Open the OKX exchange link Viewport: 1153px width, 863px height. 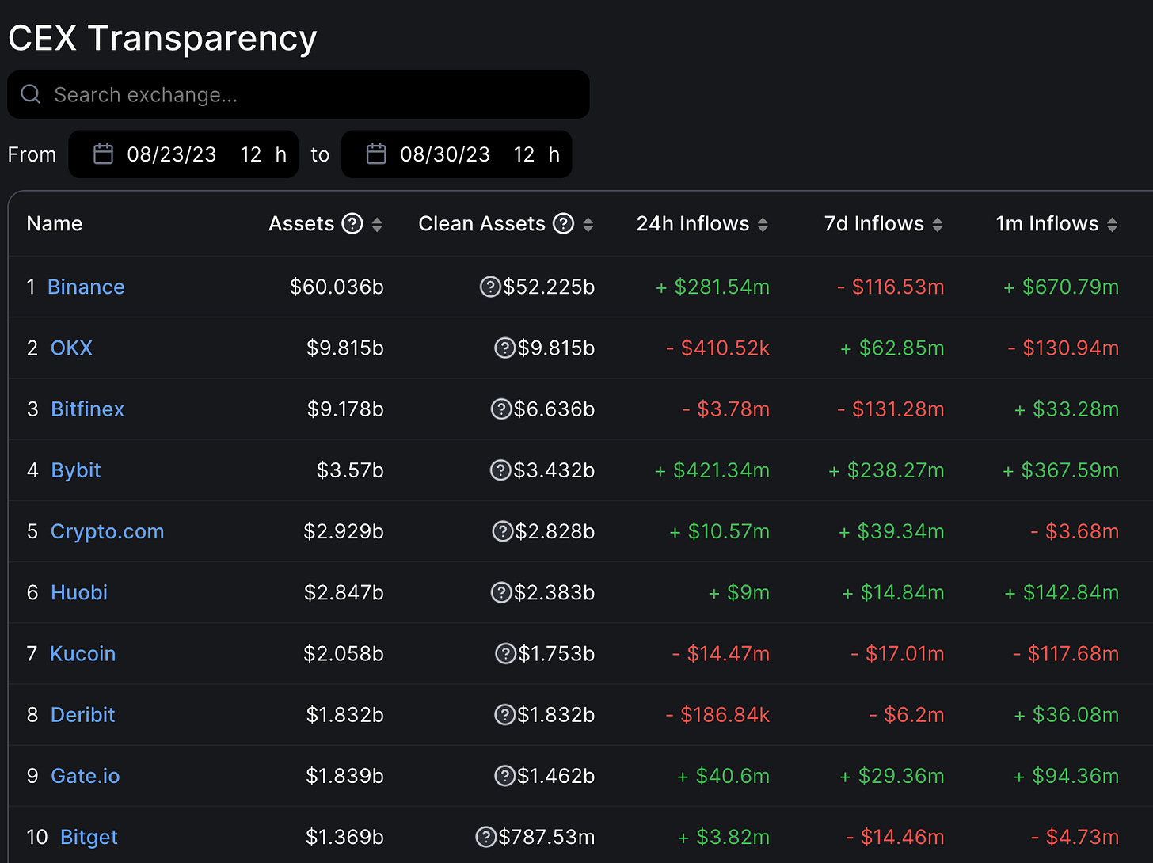click(71, 348)
